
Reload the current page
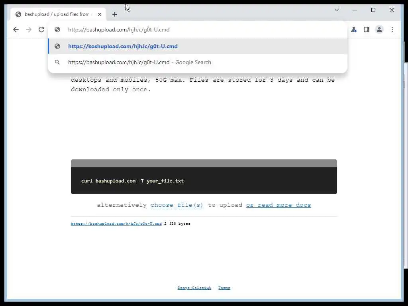pyautogui.click(x=41, y=29)
